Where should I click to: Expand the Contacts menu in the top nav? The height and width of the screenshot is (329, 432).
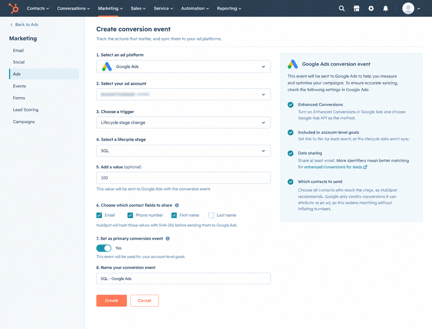[x=38, y=8]
